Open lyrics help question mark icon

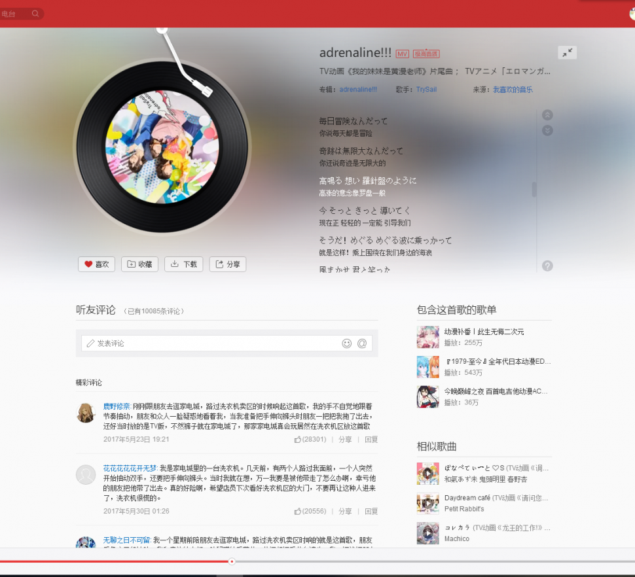tap(547, 266)
